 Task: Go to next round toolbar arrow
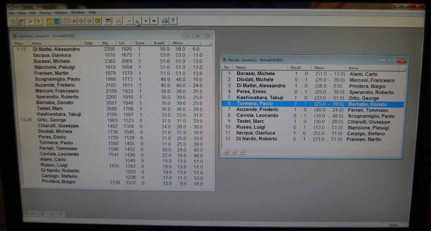tap(146, 21)
